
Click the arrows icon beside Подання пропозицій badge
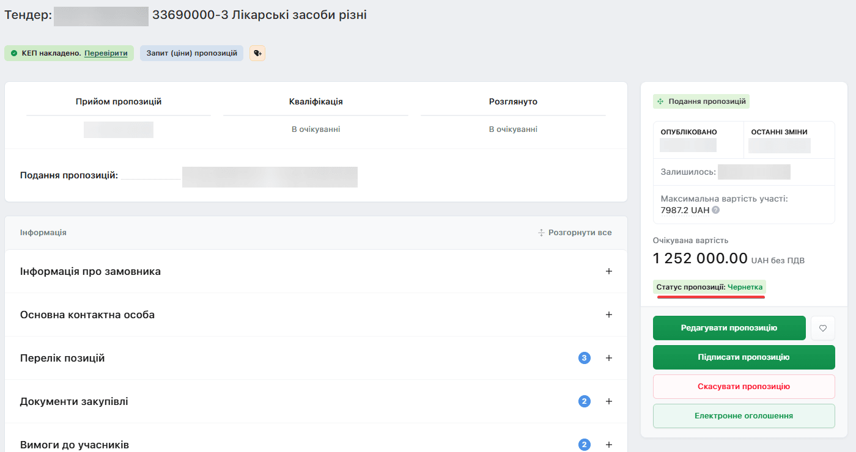(660, 101)
